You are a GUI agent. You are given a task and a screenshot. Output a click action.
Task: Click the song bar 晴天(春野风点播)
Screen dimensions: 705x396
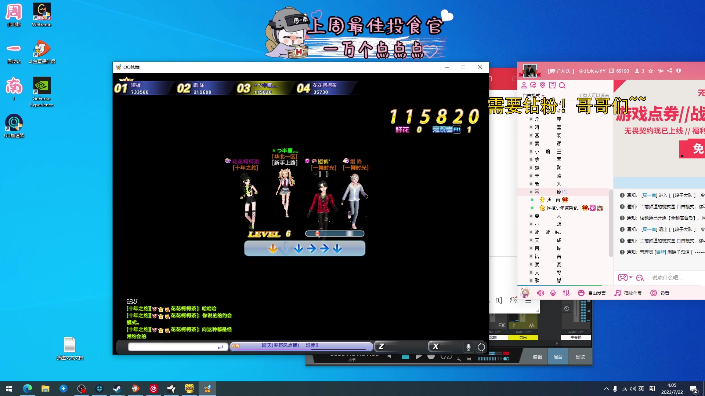click(301, 346)
